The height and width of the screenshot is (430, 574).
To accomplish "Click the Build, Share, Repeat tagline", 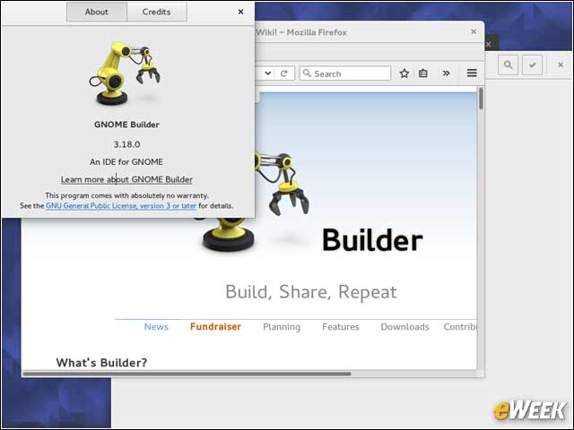I will coord(311,292).
